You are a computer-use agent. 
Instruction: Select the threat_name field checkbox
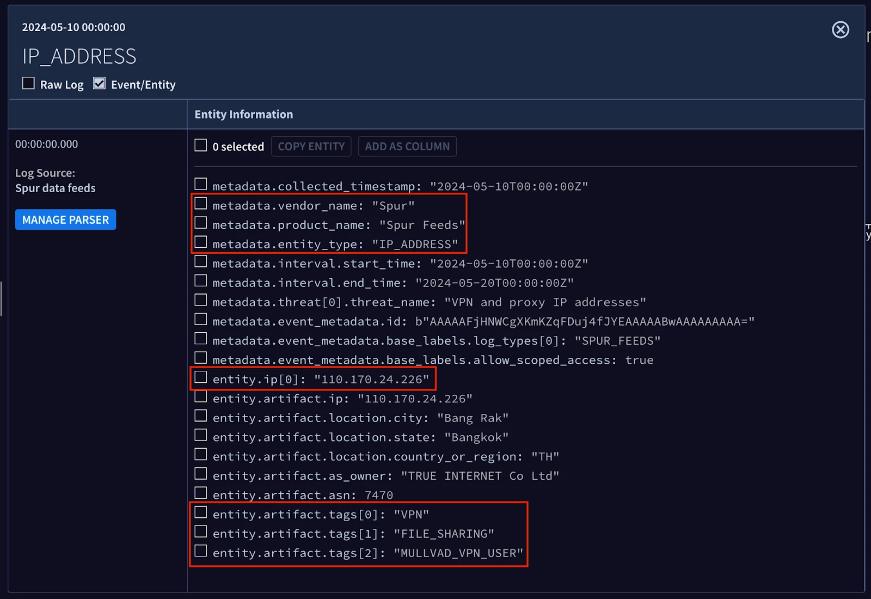201,300
